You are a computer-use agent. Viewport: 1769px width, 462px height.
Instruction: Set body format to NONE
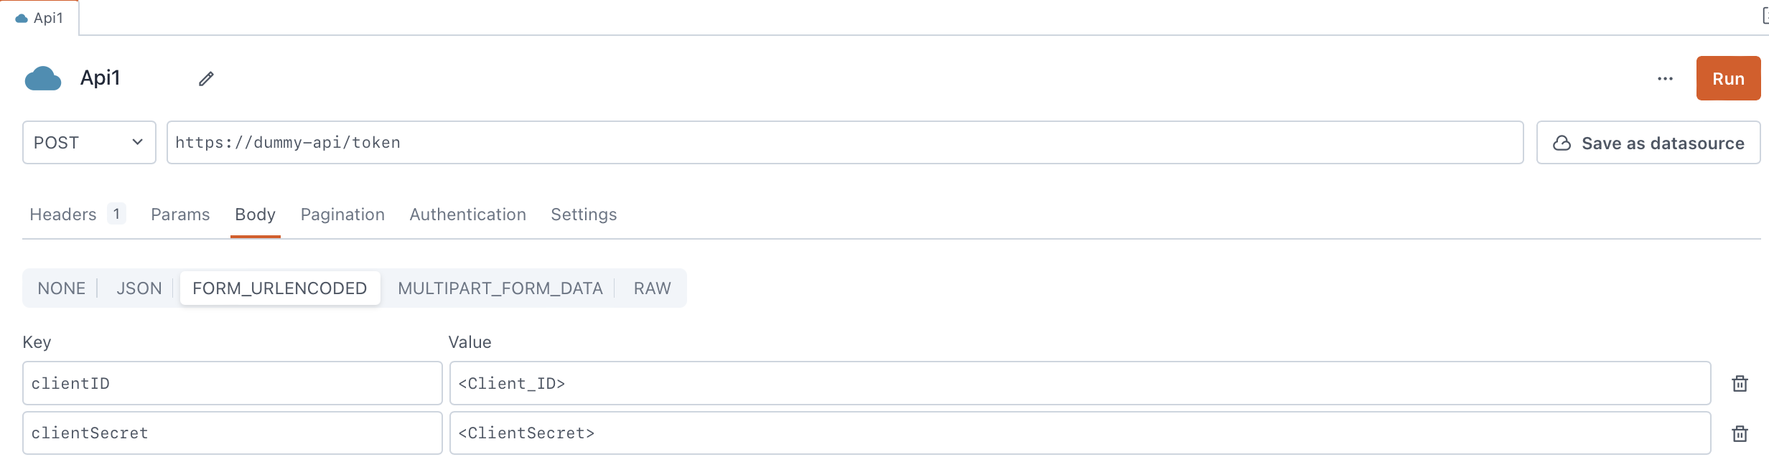[61, 288]
